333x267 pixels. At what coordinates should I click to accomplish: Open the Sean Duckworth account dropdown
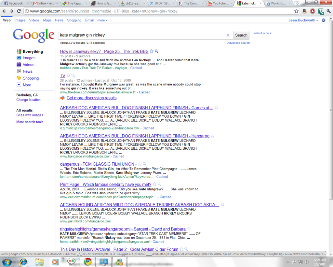[x=303, y=20]
